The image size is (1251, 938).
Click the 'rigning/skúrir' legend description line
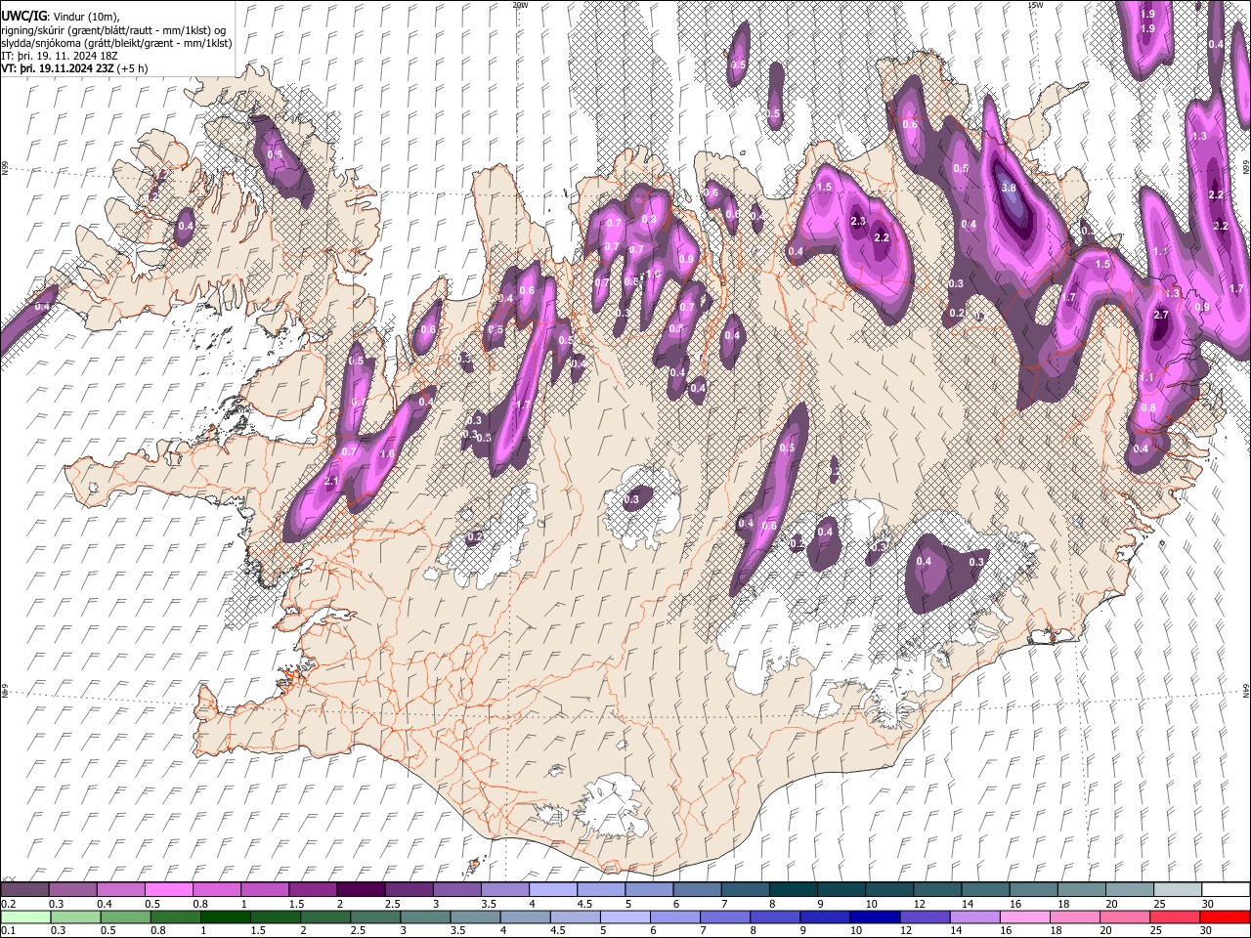tap(112, 29)
